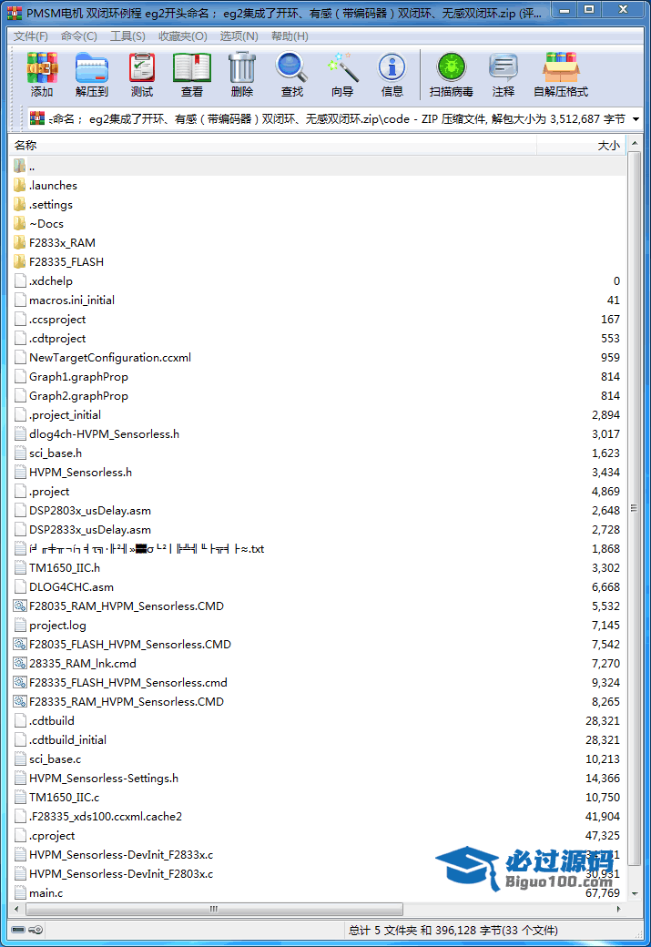Select the .cdtproject file
651x947 pixels.
[57, 338]
